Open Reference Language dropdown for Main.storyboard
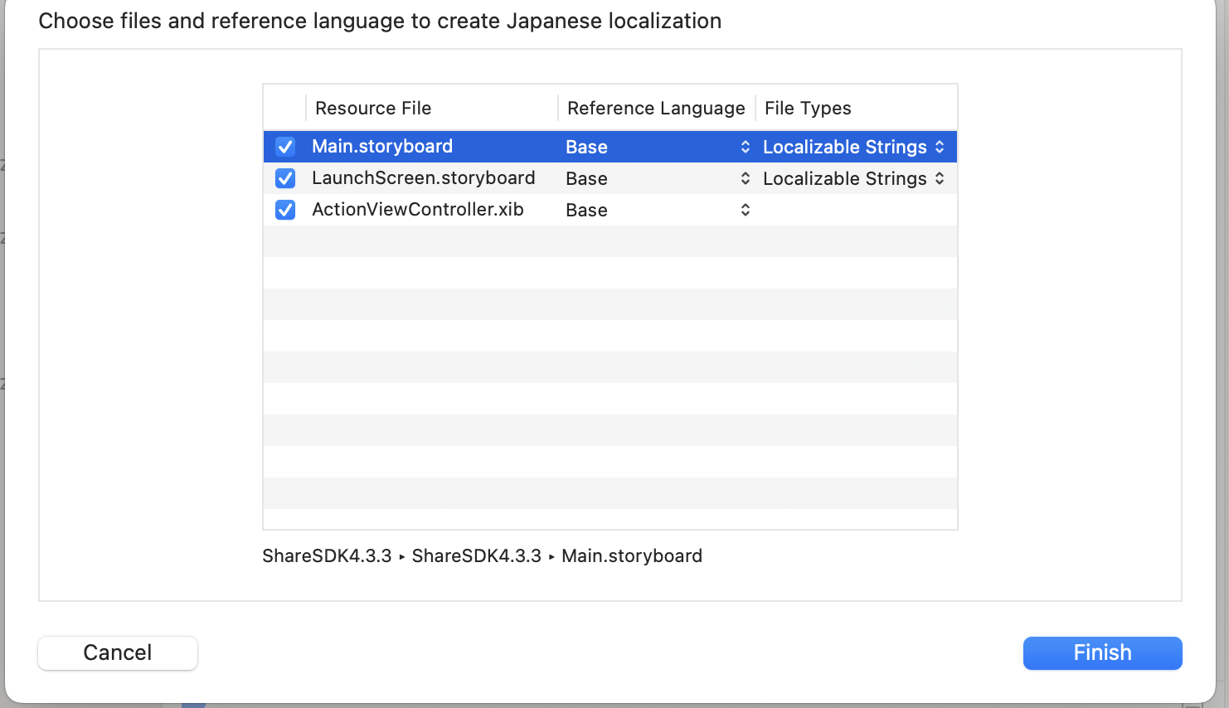 click(658, 147)
